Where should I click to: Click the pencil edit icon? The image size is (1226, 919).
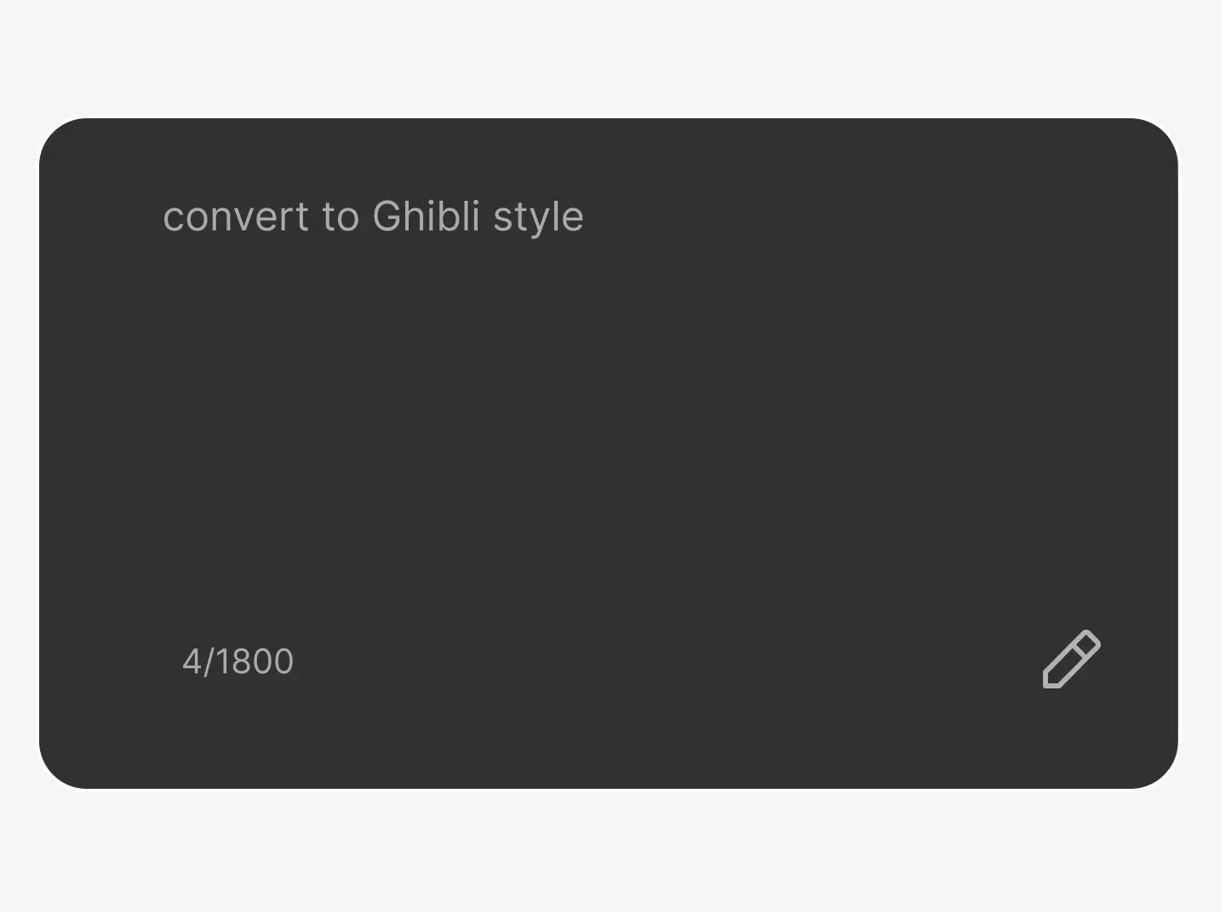1071,659
